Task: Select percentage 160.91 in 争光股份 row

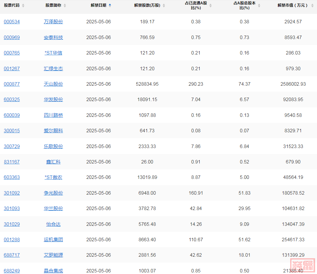Action: pyautogui.click(x=196, y=193)
